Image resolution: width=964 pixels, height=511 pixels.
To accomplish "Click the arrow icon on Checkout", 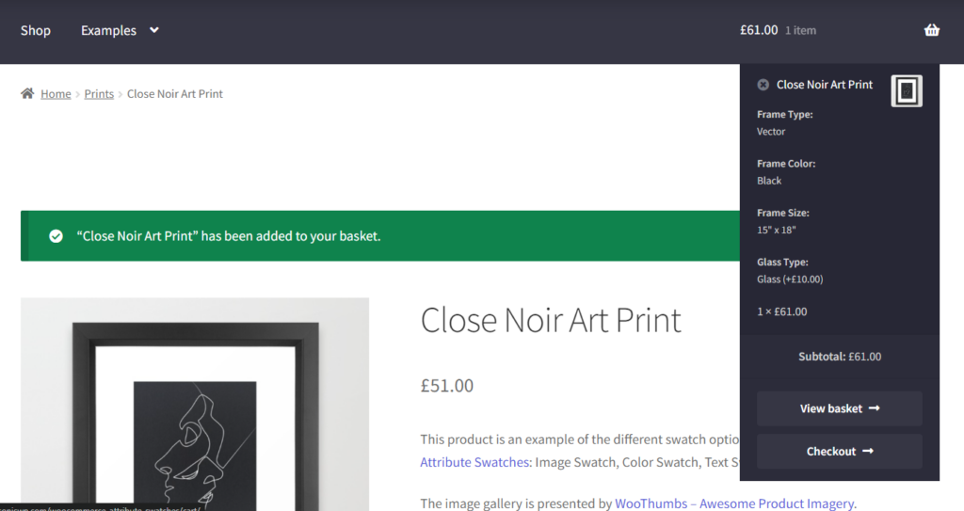I will click(868, 452).
